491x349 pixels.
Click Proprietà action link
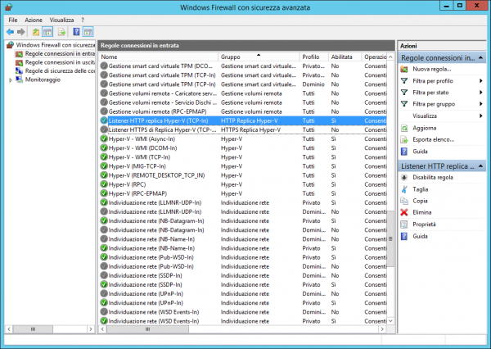(x=424, y=224)
